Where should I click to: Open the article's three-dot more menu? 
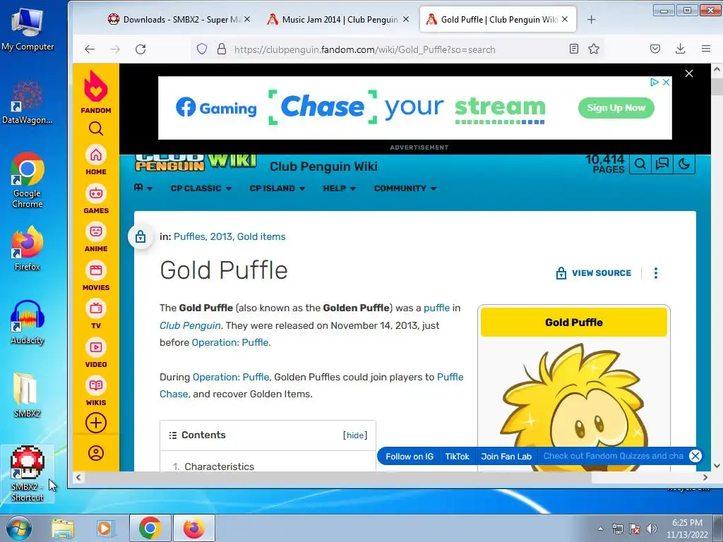tap(656, 273)
